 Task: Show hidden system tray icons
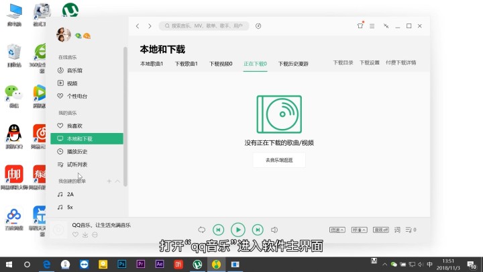(385, 265)
